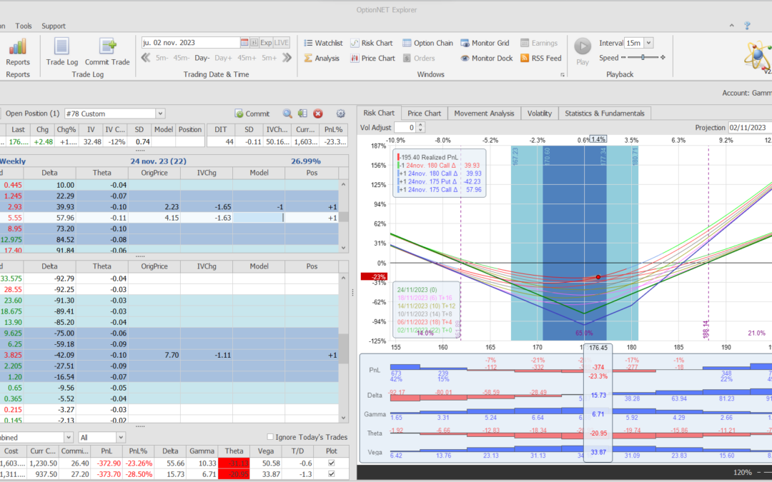Click the Day- time step button
The height and width of the screenshot is (482, 772).
click(x=202, y=59)
